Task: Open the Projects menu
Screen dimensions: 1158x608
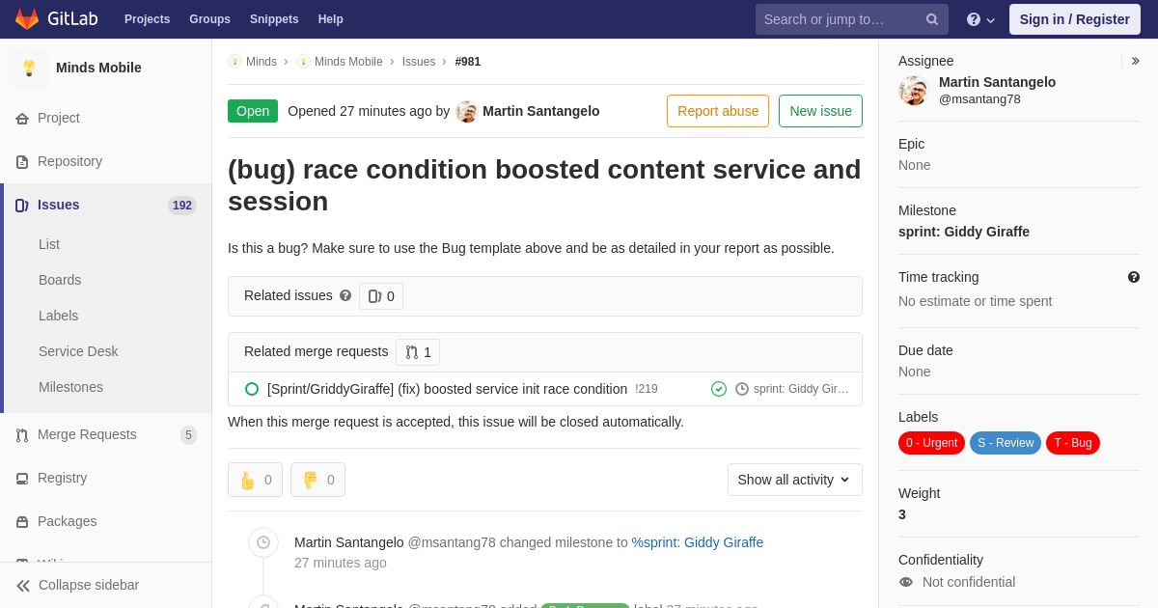Action: [x=147, y=19]
